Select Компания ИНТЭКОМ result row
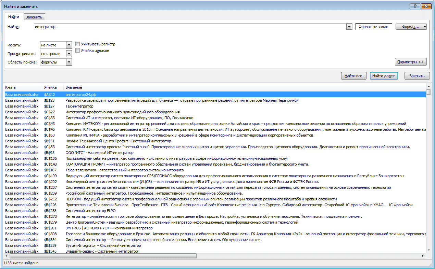Image resolution: width=435 pixels, height=269 pixels. pos(214,124)
